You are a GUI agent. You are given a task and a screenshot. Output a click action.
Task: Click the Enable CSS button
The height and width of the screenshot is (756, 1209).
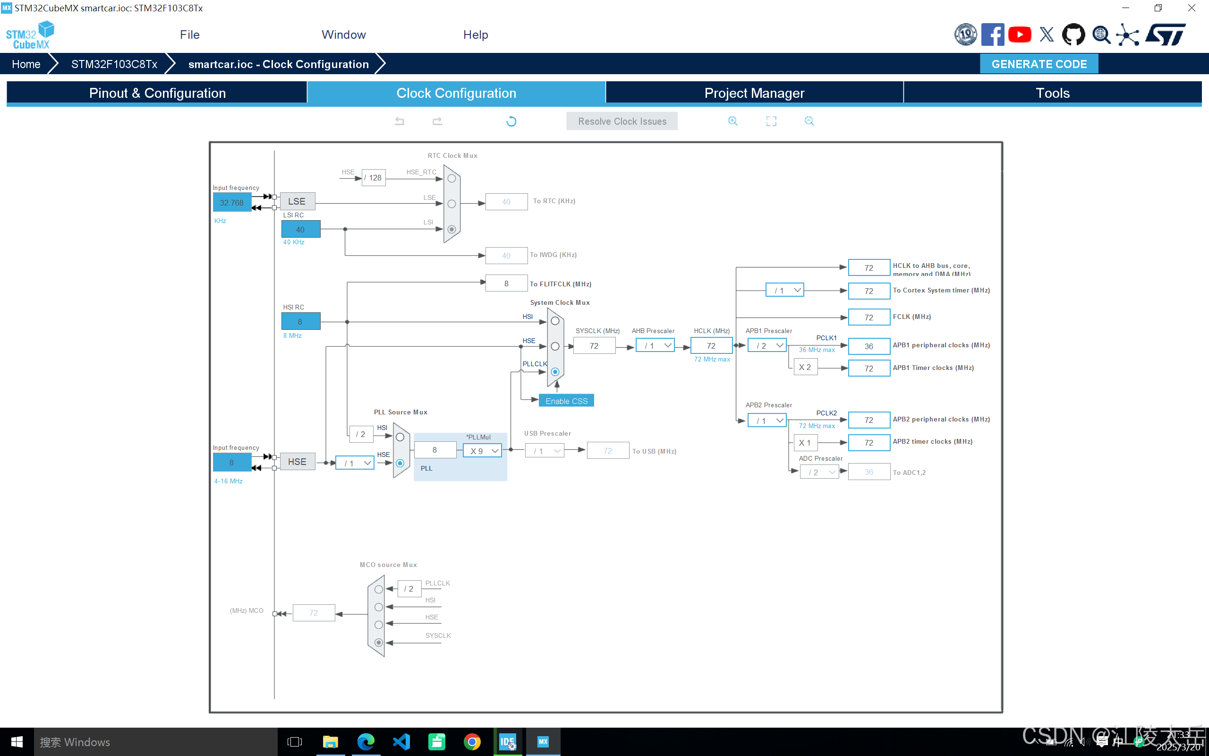point(566,401)
